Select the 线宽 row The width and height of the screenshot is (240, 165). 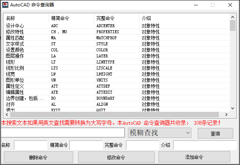click(117, 74)
